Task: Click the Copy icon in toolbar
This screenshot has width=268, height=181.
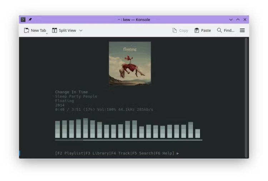Action: (x=175, y=30)
